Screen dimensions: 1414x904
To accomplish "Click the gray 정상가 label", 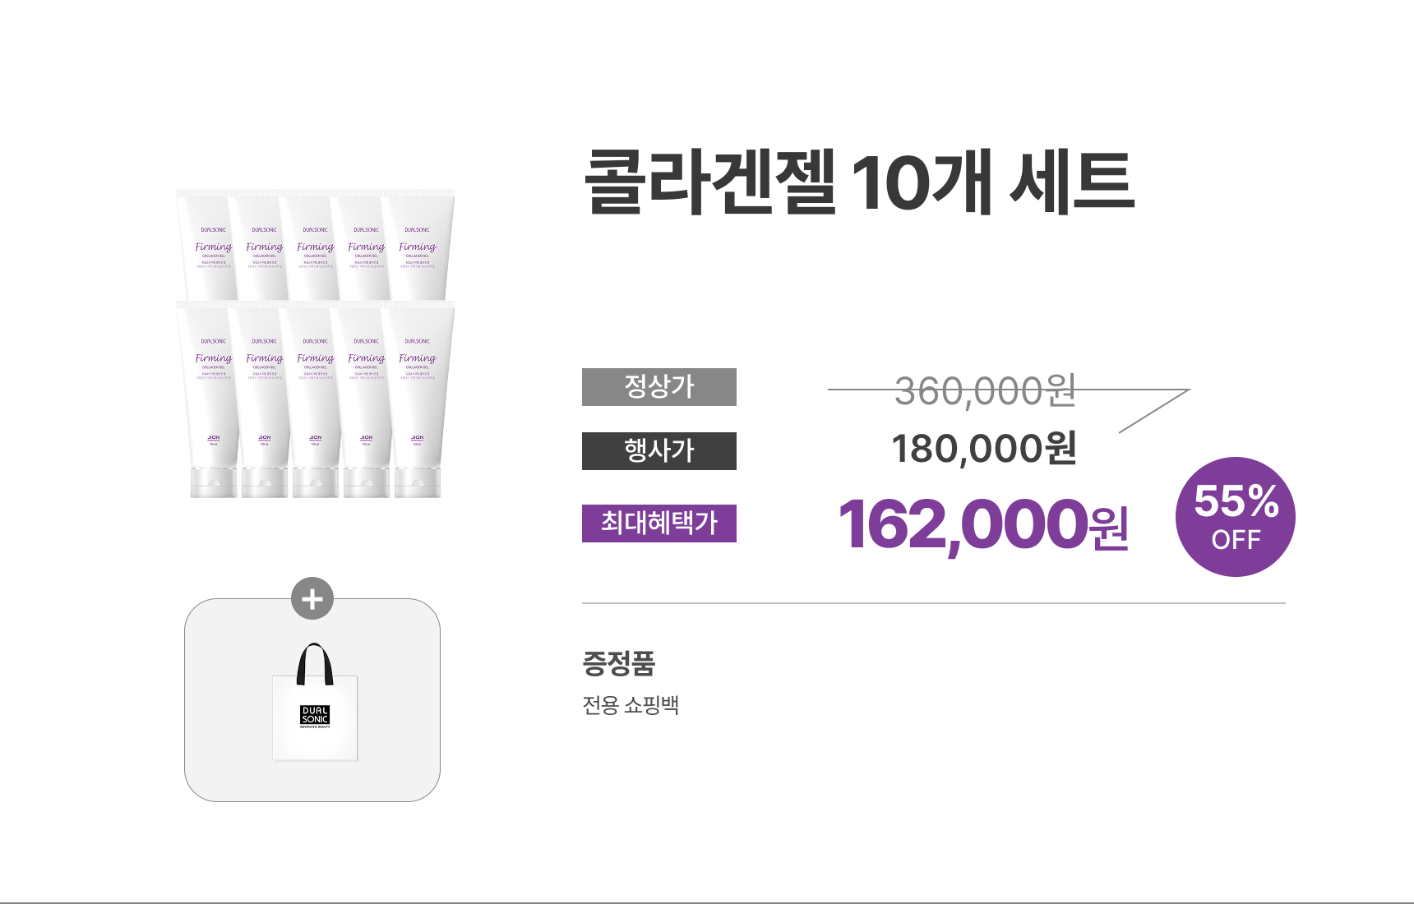I will point(659,387).
